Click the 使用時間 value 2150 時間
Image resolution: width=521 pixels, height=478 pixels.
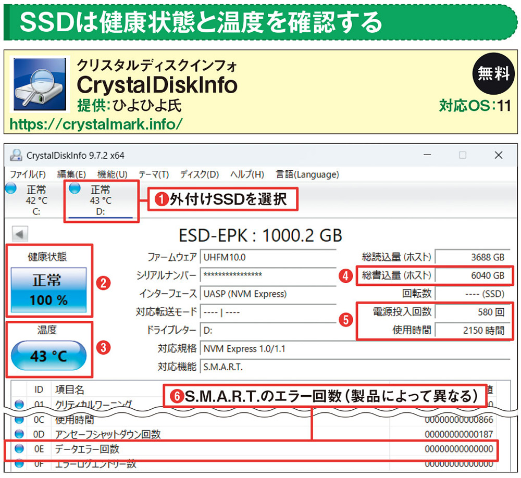coord(473,330)
